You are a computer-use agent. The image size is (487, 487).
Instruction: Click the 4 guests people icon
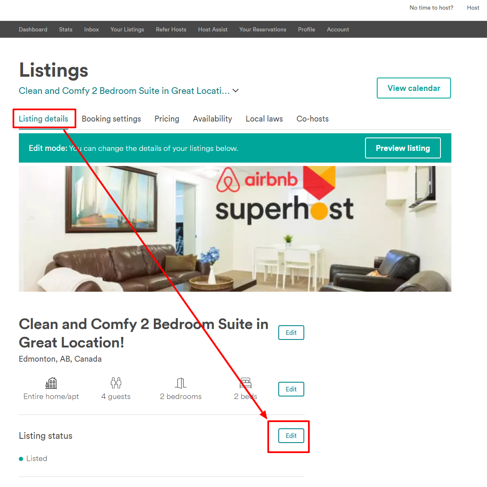click(116, 383)
